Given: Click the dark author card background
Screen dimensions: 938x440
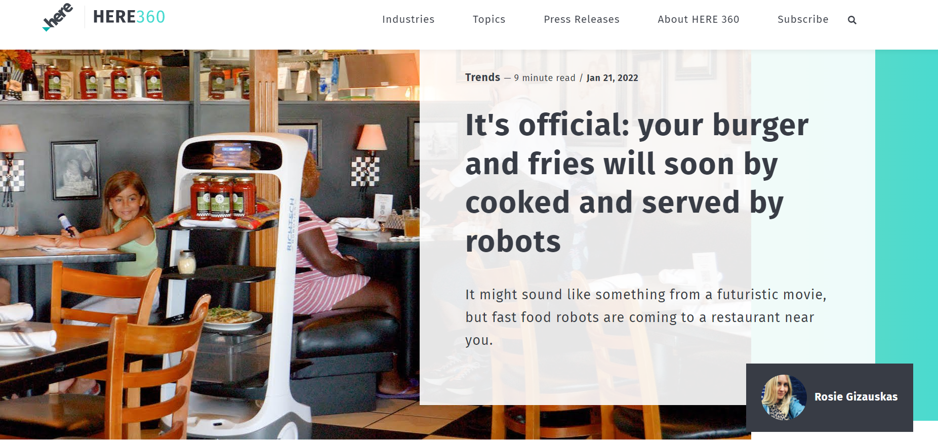Looking at the screenshot, I should click(830, 397).
